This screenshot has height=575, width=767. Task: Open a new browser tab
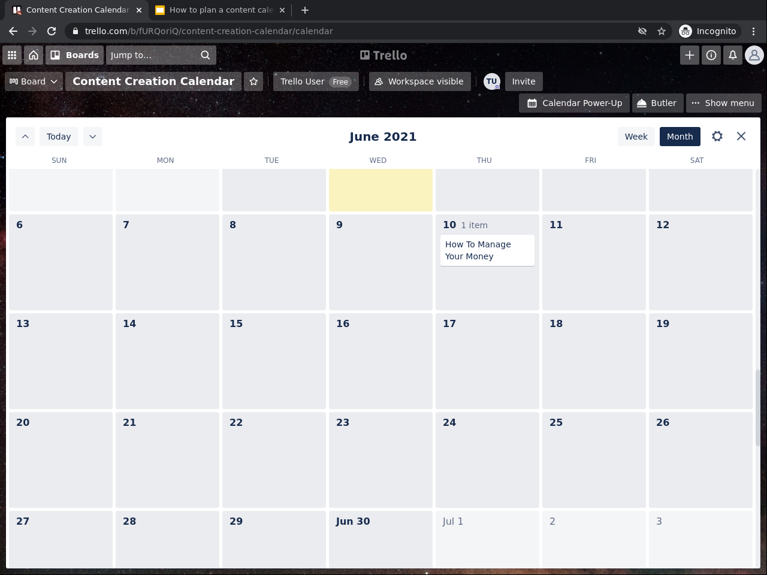305,10
